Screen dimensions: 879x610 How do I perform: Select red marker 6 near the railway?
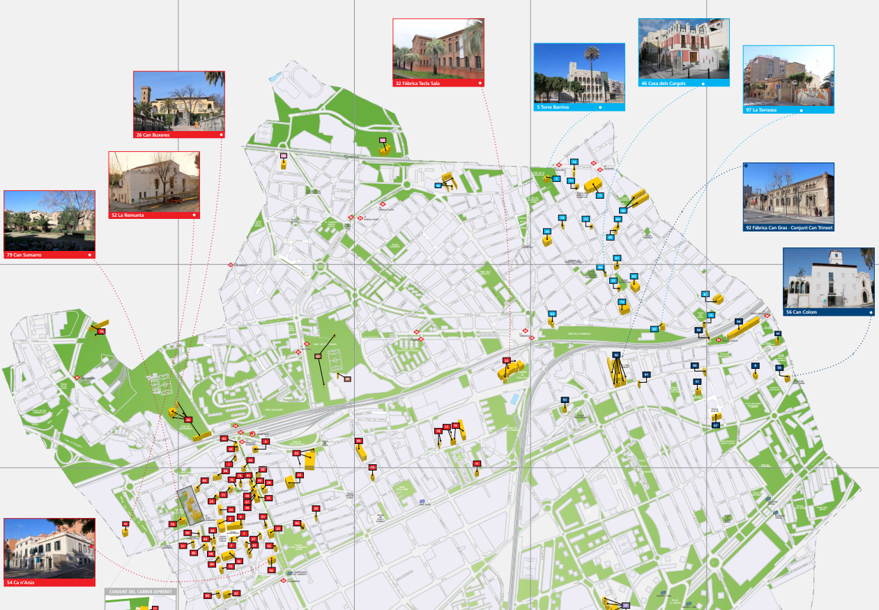[x=266, y=441]
